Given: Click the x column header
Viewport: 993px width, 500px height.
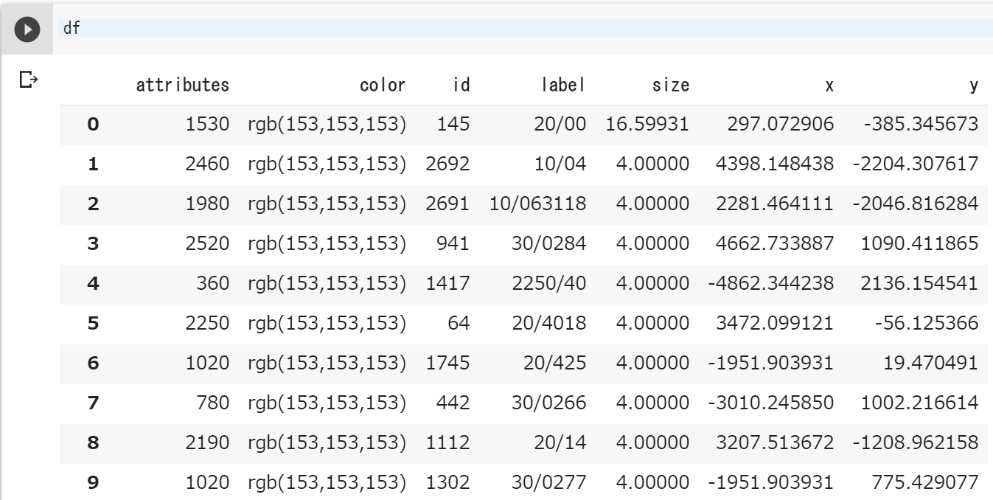Looking at the screenshot, I should 829,86.
